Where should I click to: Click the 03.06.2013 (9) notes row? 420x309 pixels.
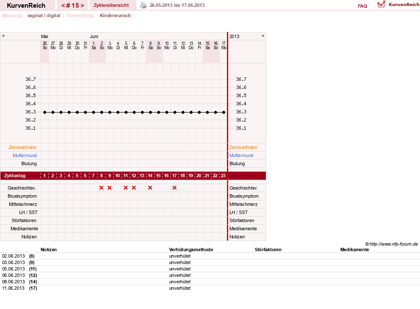[x=210, y=262]
